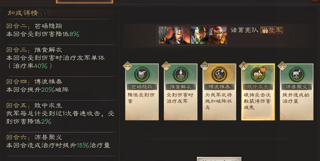Click the 推食解衣 figure icon
This screenshot has height=161, width=320.
point(180,74)
